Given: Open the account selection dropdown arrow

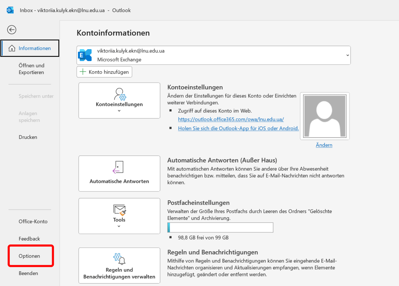Looking at the screenshot, I should click(347, 55).
